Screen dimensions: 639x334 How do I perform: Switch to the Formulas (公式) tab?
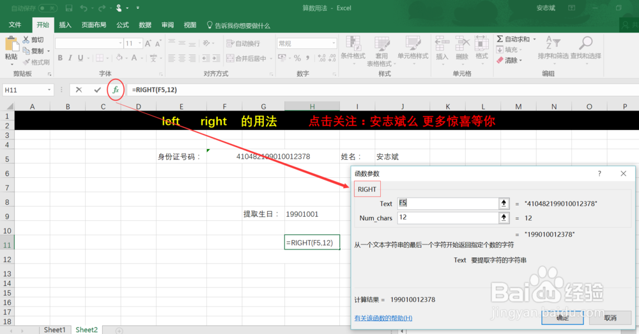(122, 25)
